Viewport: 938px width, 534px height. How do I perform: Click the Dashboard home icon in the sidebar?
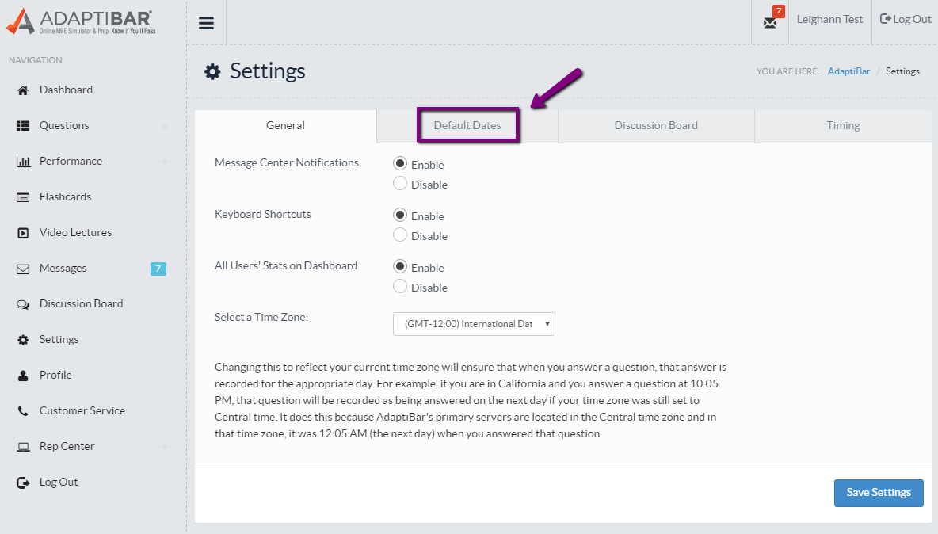coord(23,90)
